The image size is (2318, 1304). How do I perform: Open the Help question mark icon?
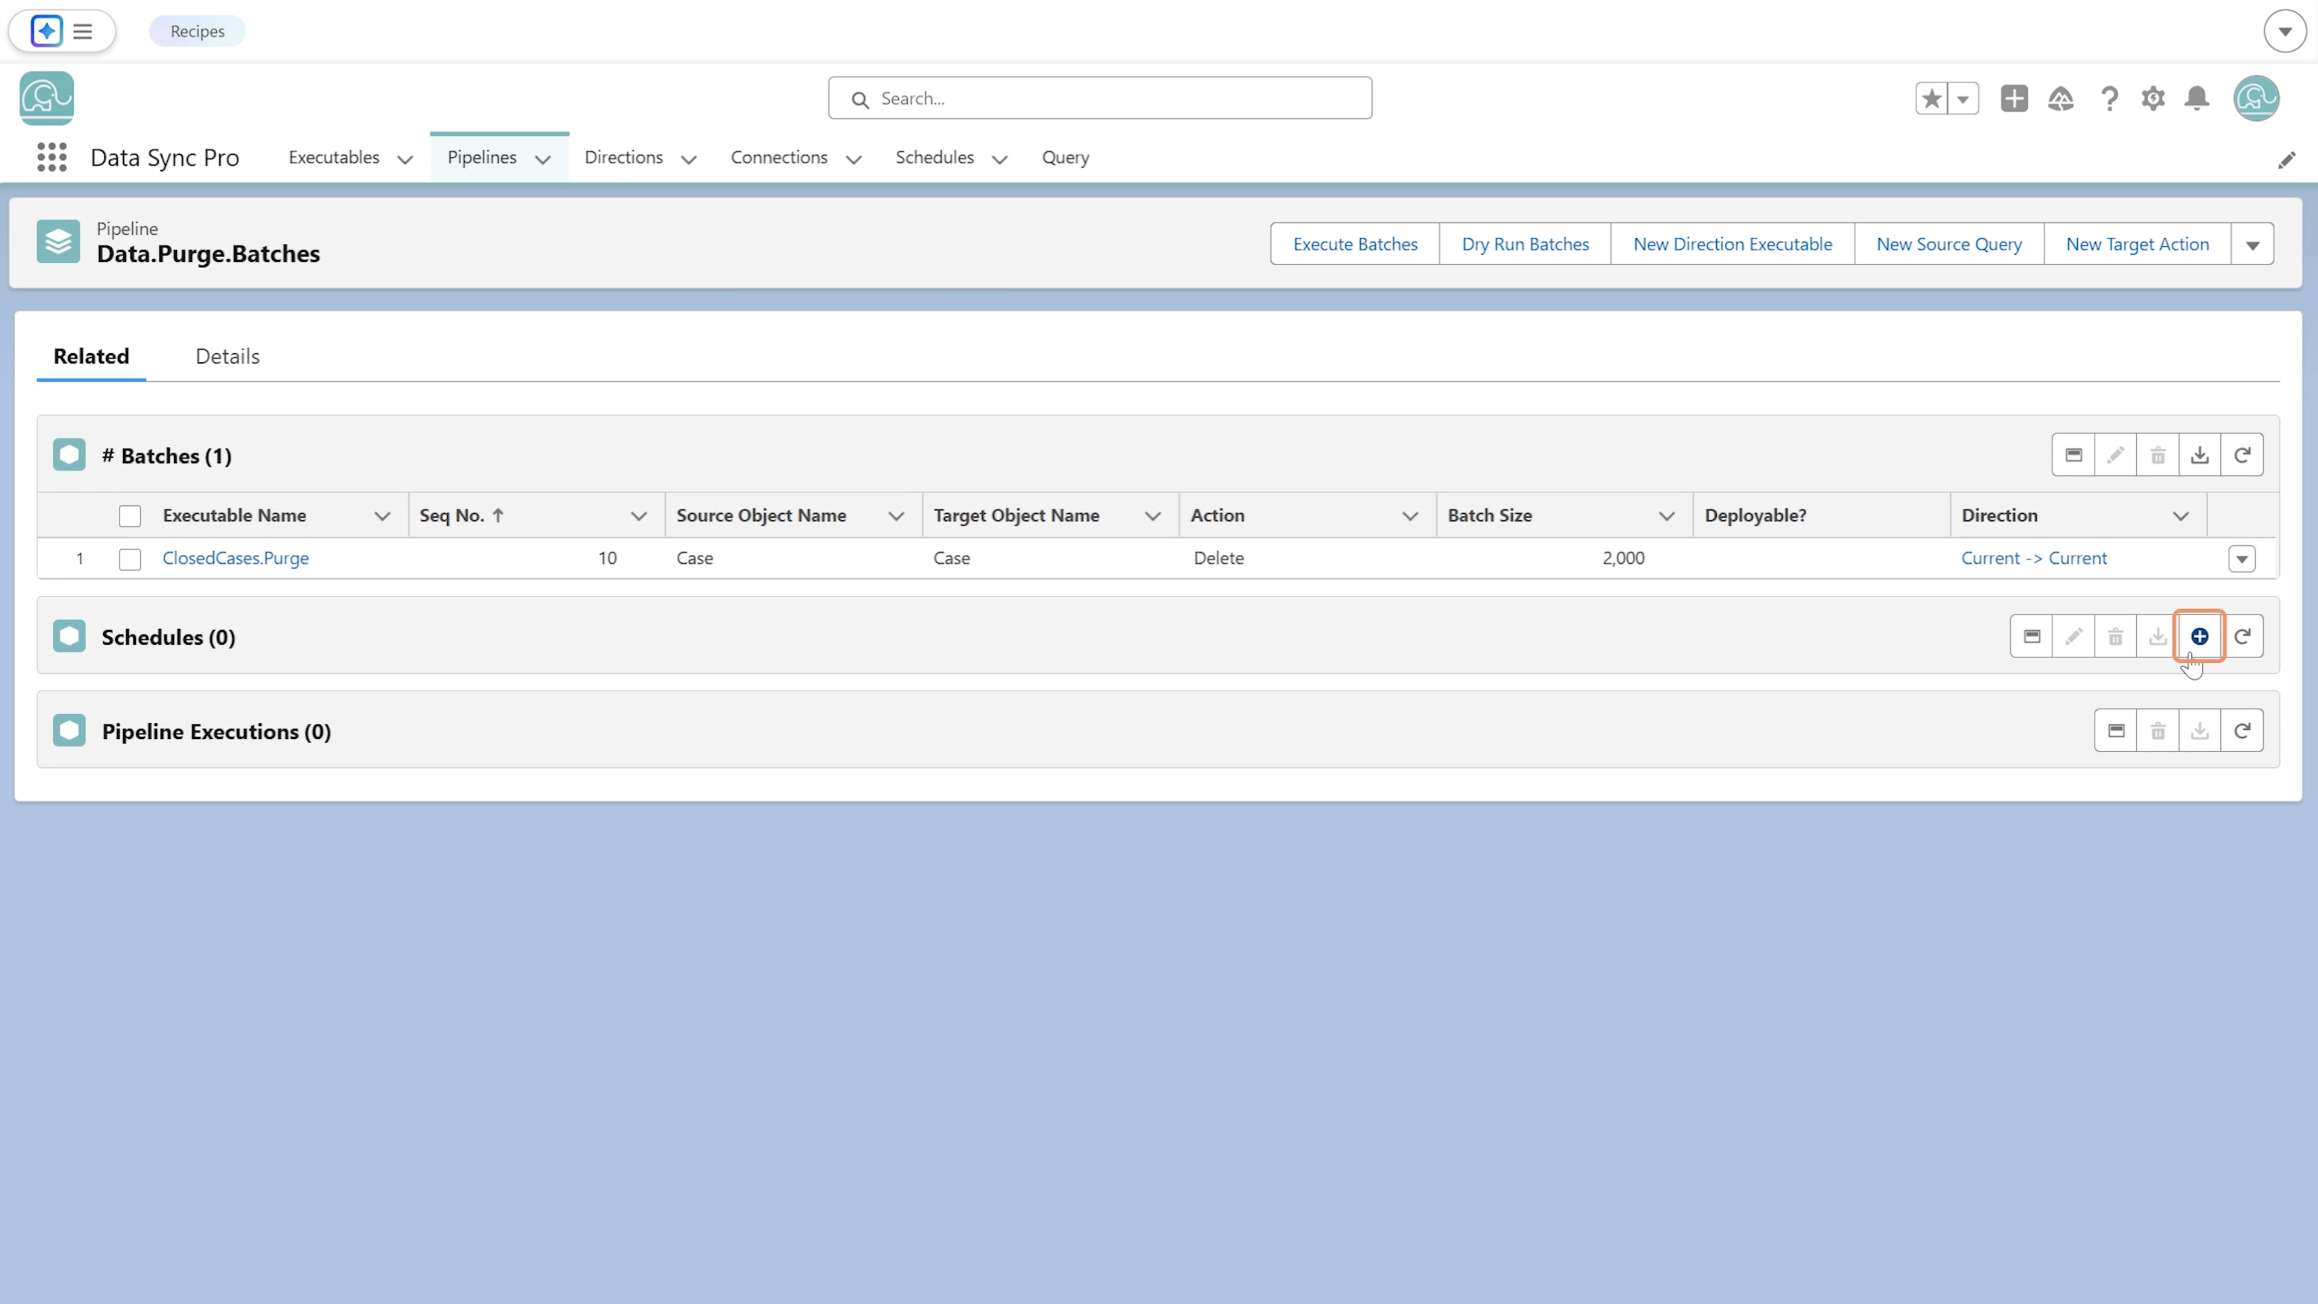pos(2109,98)
